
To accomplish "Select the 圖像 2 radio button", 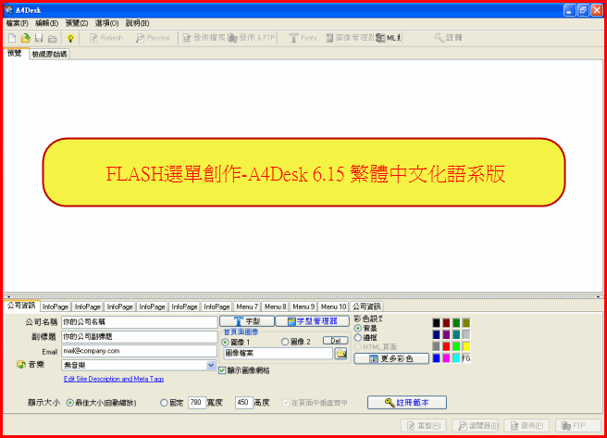I will (x=284, y=342).
